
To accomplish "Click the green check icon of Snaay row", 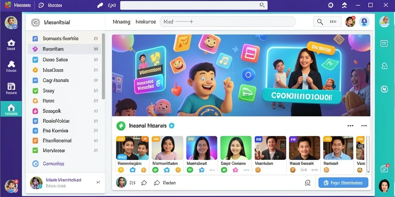I will (x=35, y=91).
